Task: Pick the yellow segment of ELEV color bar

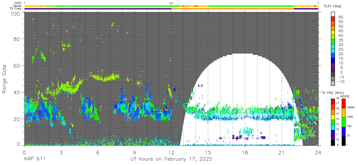Action: pyautogui.click(x=333, y=33)
